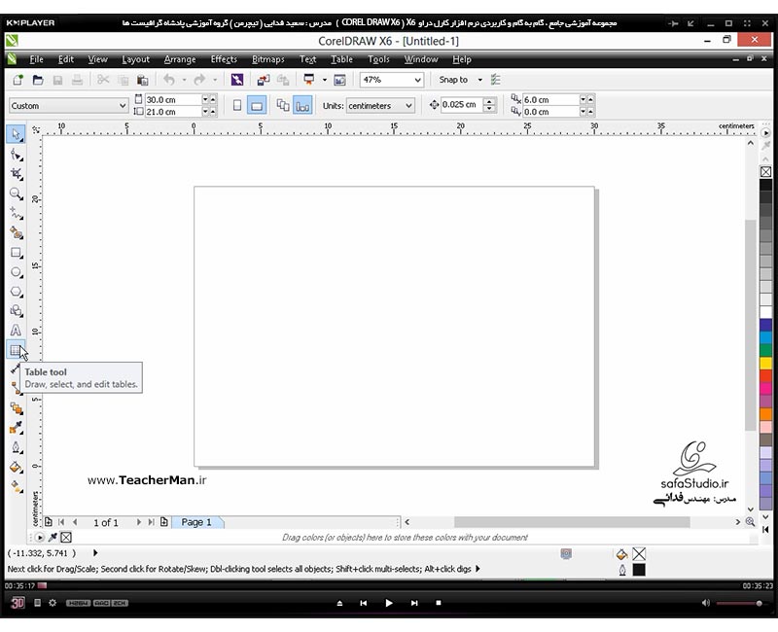Play the video in KMPlayer
Image resolution: width=778 pixels, height=632 pixels.
coord(389,603)
